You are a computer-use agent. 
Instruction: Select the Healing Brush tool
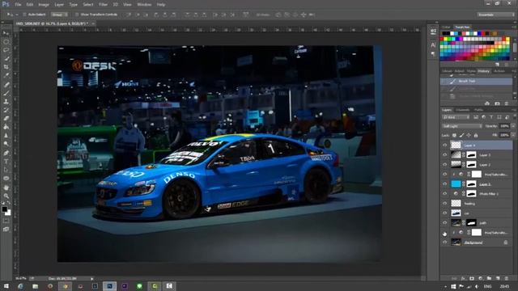6,84
